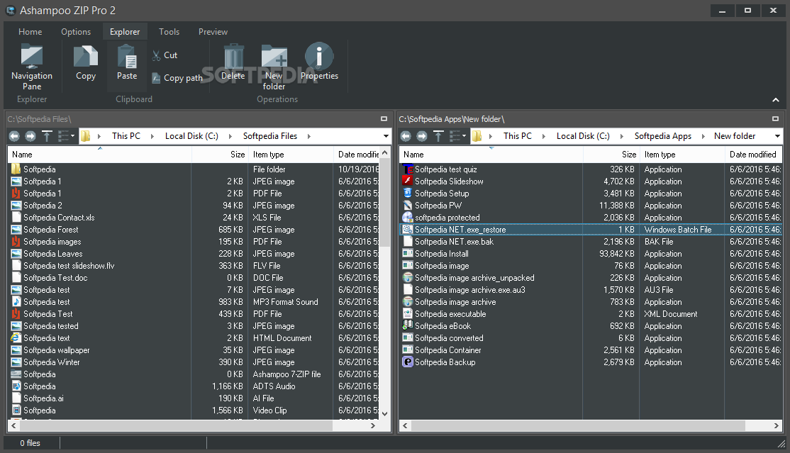Click Softpedia Apps breadcrumb

click(663, 136)
